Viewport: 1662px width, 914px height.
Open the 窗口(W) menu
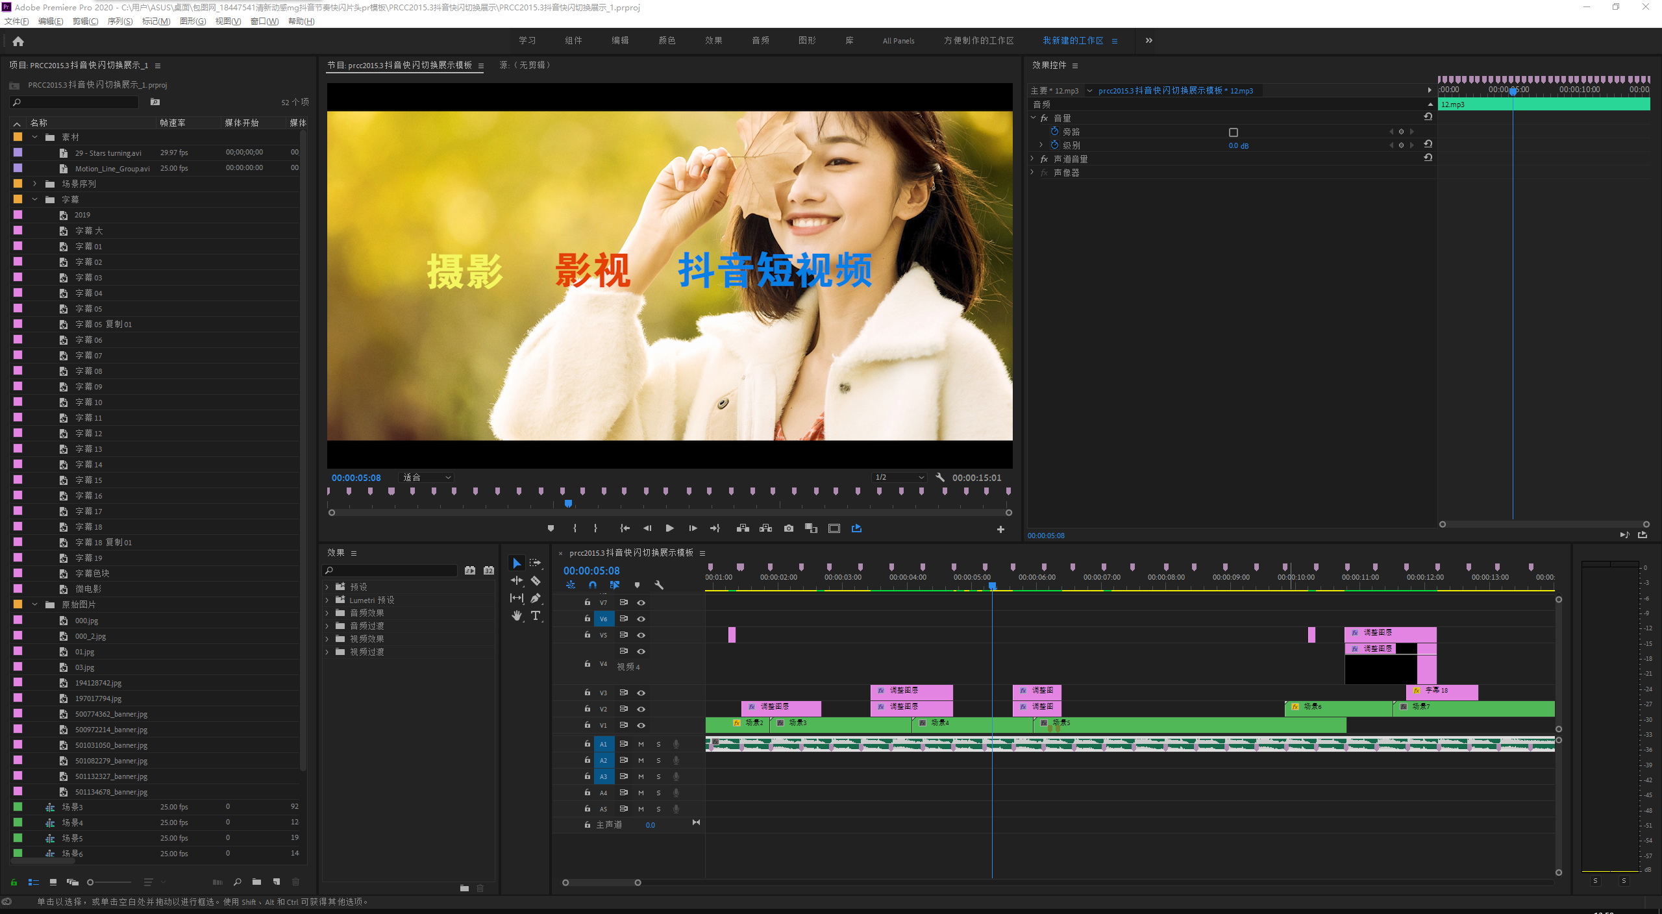pyautogui.click(x=265, y=21)
